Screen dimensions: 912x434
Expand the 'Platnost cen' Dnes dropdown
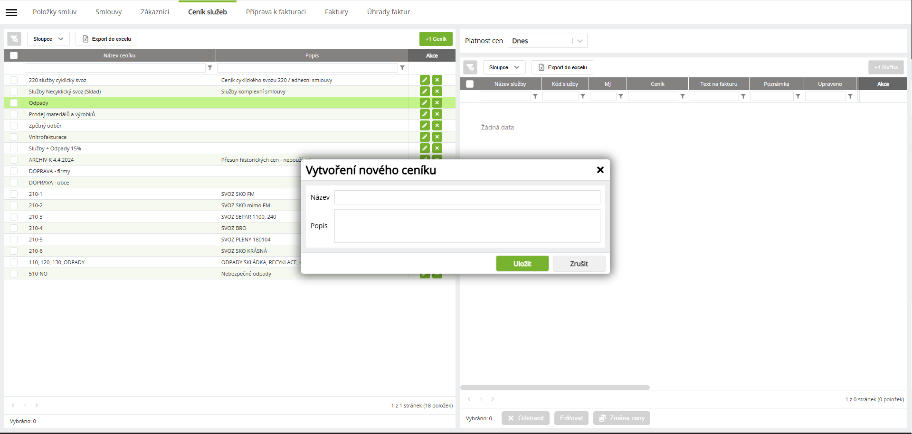(x=547, y=41)
